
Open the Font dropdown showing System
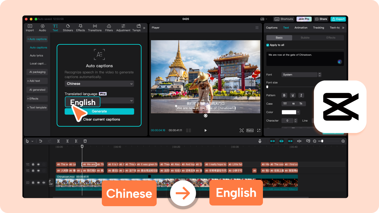[x=300, y=74]
